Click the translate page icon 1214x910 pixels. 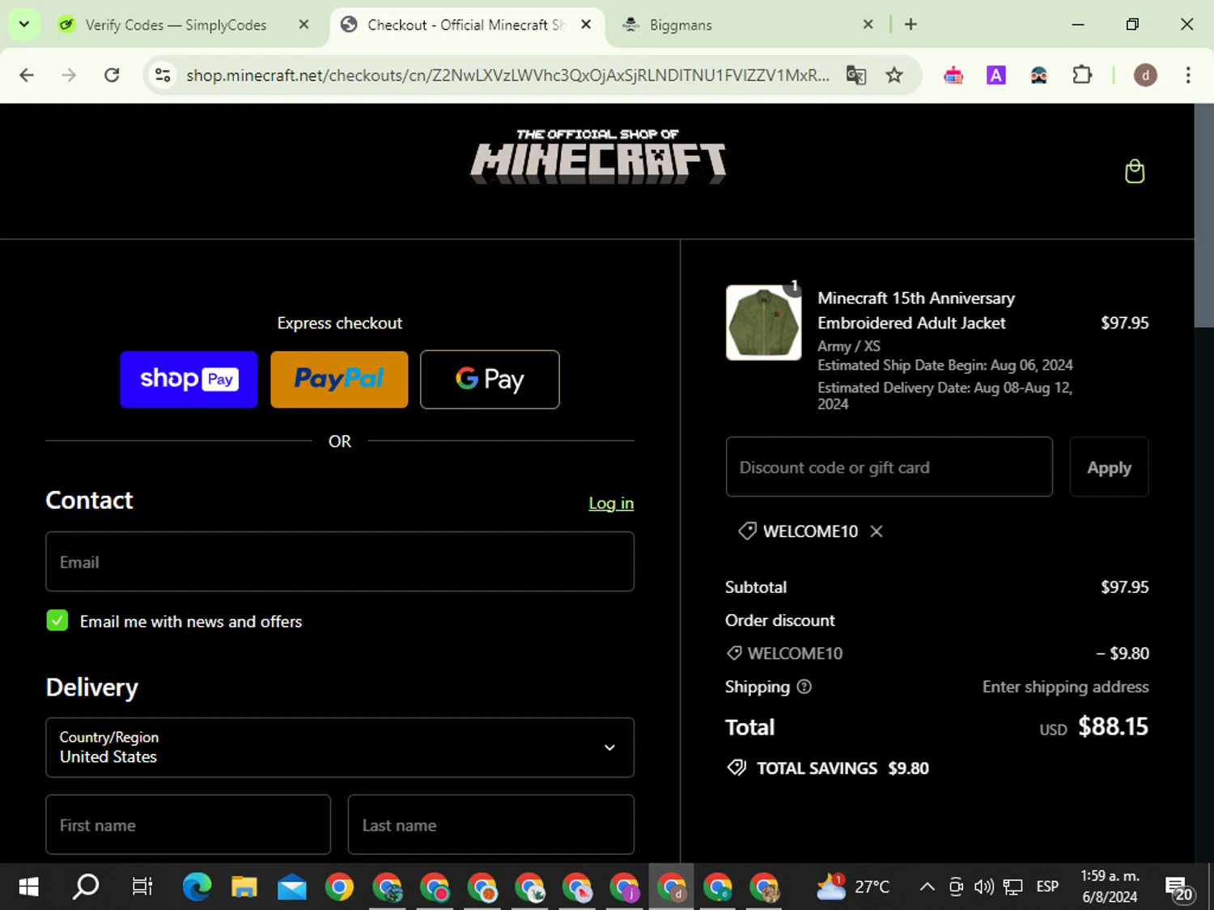(x=856, y=75)
